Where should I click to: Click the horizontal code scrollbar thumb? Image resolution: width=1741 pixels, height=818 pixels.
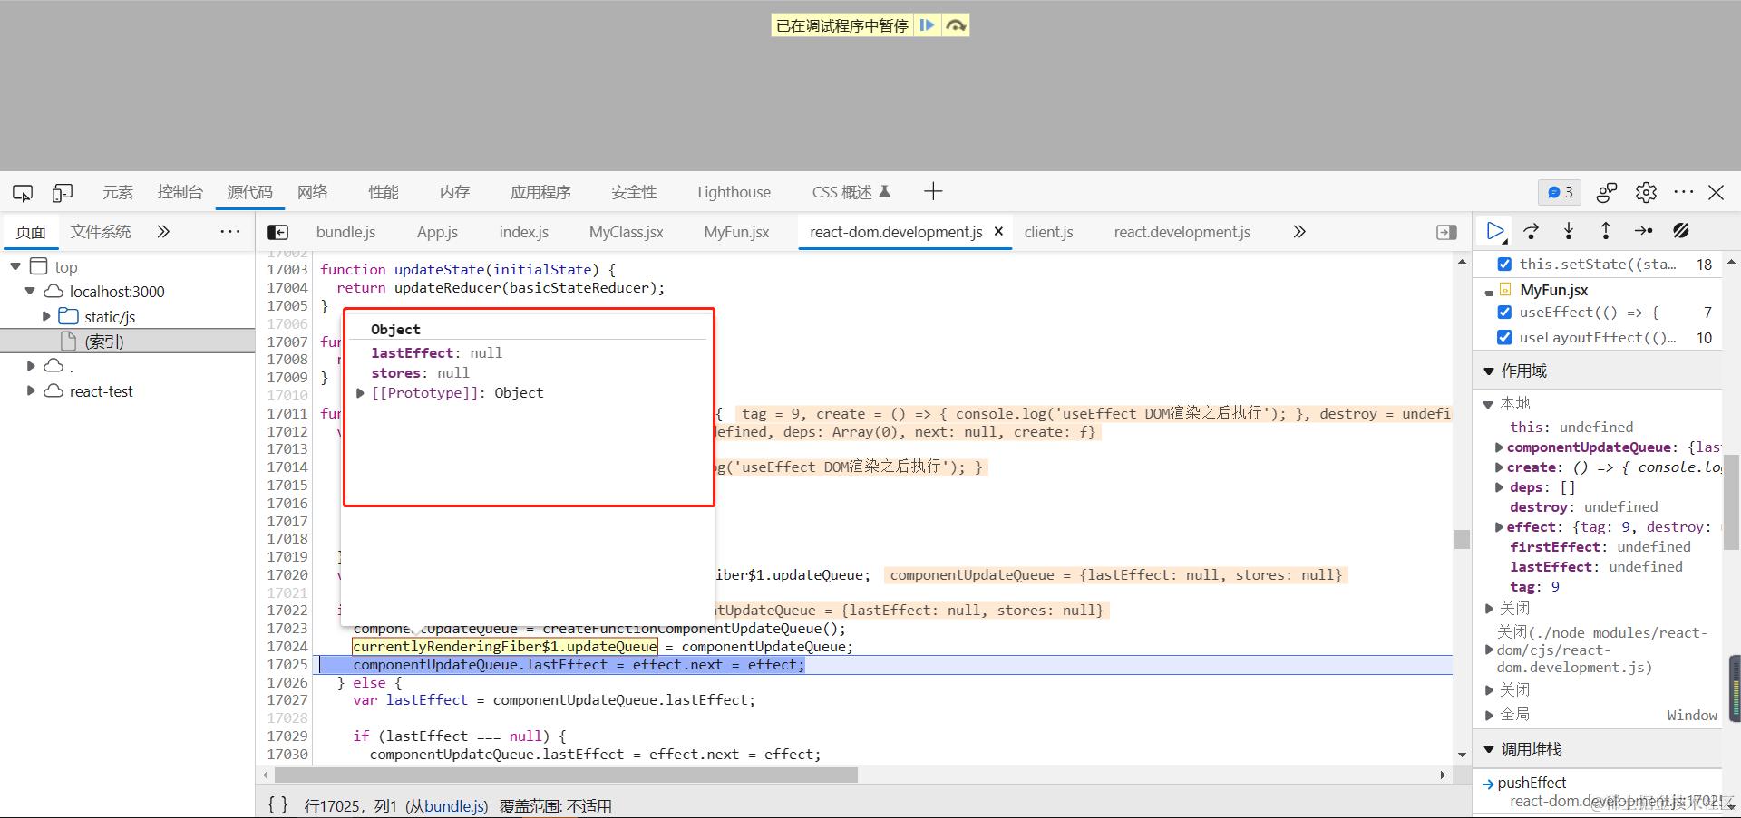(566, 775)
